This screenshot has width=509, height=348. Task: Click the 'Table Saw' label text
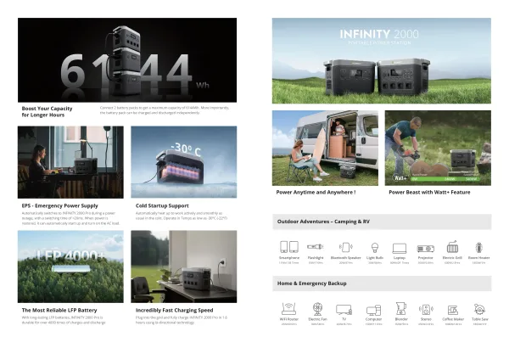click(x=480, y=319)
